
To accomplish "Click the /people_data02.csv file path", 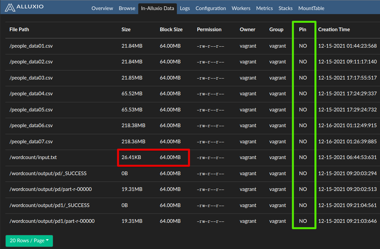I will point(31,62).
